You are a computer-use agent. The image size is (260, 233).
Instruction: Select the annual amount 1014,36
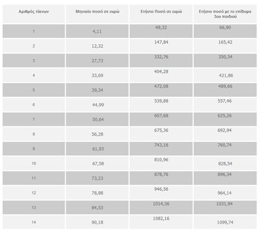tap(161, 208)
